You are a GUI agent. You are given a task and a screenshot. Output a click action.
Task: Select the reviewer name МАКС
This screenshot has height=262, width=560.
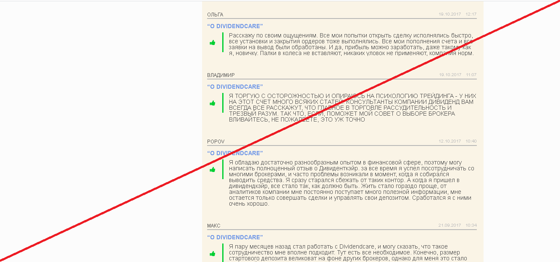pyautogui.click(x=213, y=226)
